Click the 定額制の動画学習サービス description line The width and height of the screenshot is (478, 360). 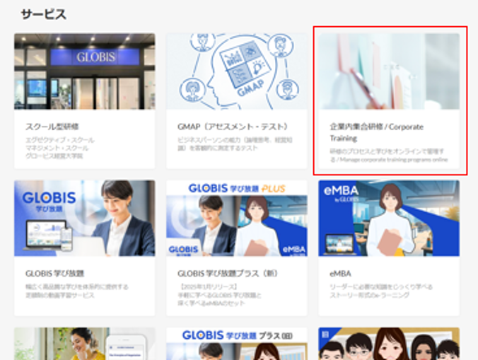(x=59, y=295)
